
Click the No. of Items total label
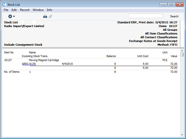pos(12,72)
